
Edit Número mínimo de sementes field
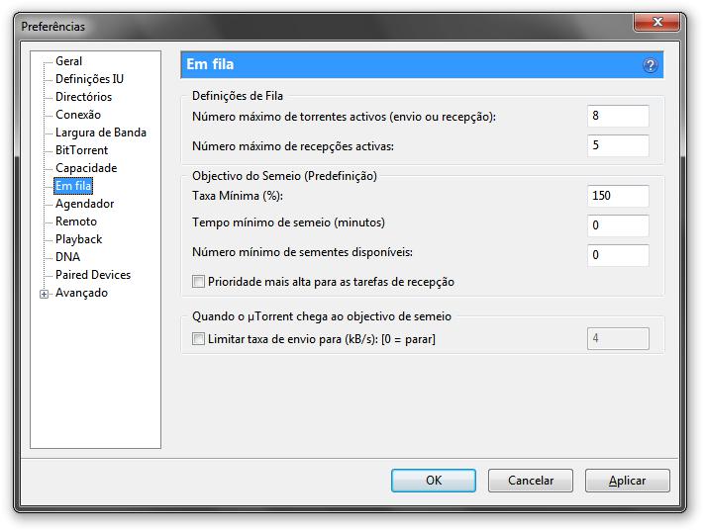pyautogui.click(x=618, y=255)
